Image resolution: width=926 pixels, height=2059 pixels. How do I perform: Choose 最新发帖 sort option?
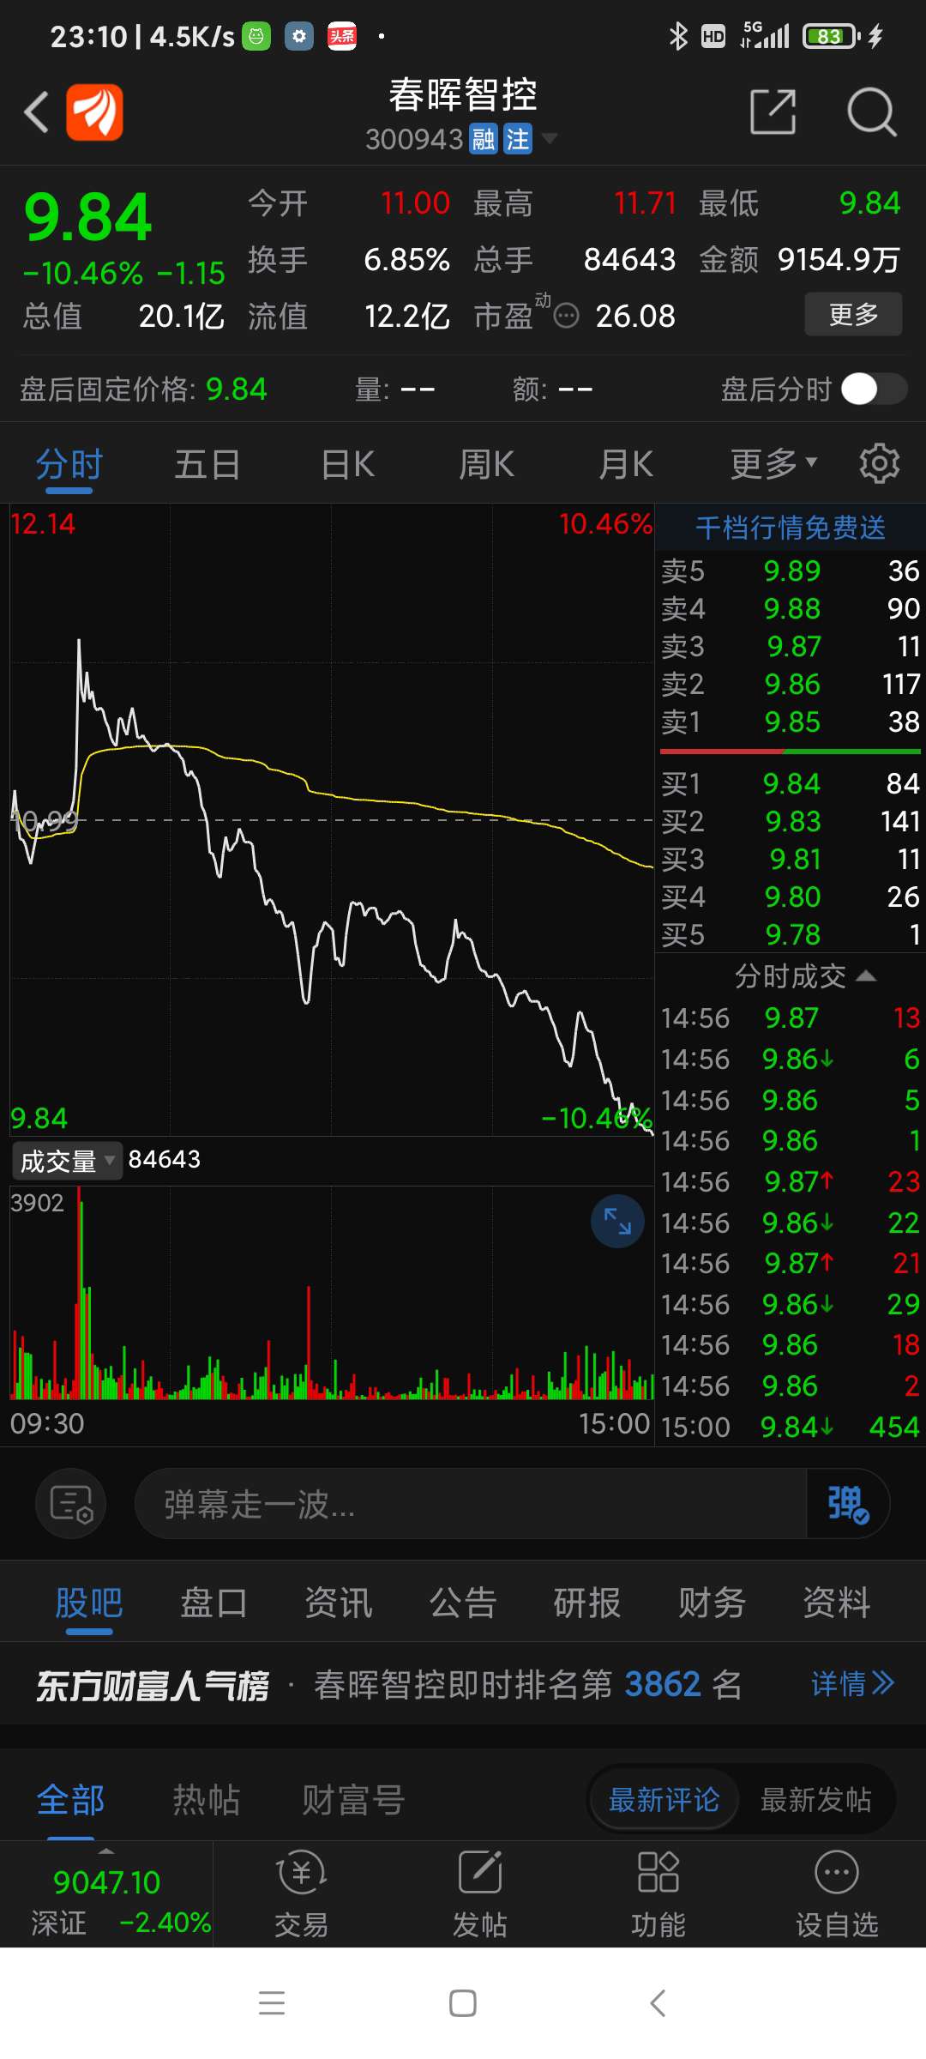point(816,1800)
